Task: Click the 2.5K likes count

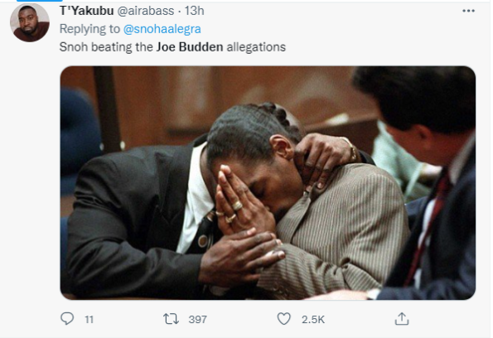Action: 313,320
